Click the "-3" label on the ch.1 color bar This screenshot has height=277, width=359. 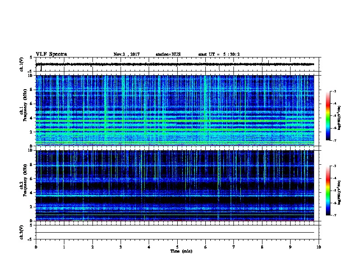[x=334, y=91]
